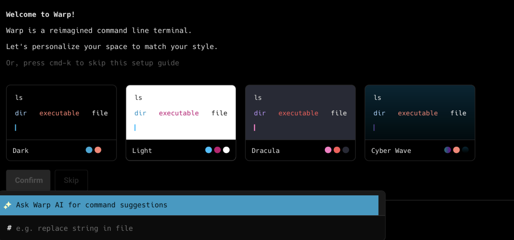Click the purple swatch in Cyber Wave theme
The height and width of the screenshot is (240, 514).
tap(448, 150)
